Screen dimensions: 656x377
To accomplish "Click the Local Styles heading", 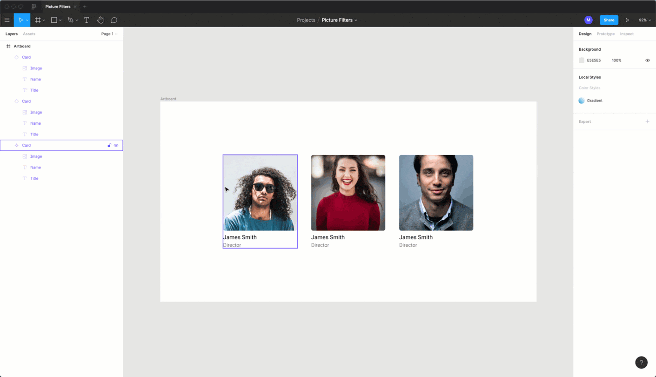I will point(589,77).
